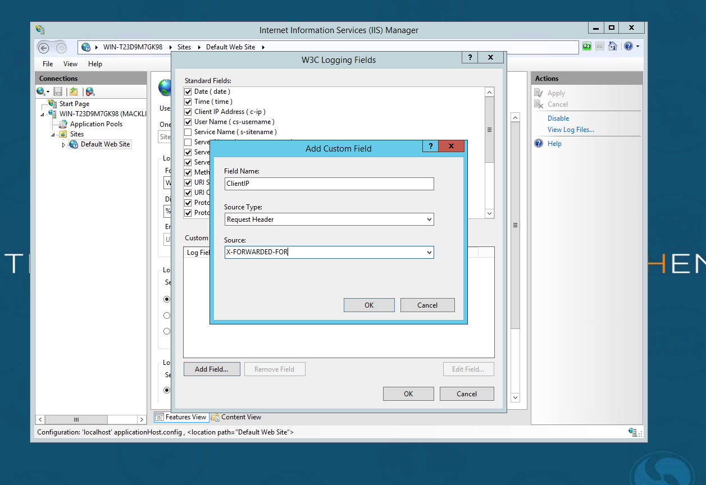
Task: Click the Delete Connection icon in Connections
Action: click(x=90, y=91)
